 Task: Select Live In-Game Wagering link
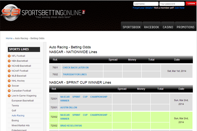coord(24,96)
